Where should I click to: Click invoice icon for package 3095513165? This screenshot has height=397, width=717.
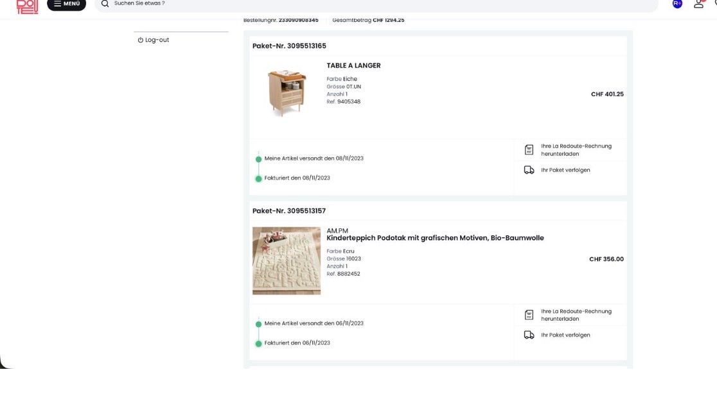(529, 149)
